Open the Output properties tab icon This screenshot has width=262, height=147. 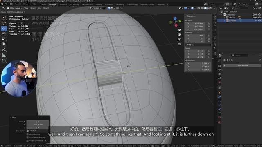coord(219,70)
